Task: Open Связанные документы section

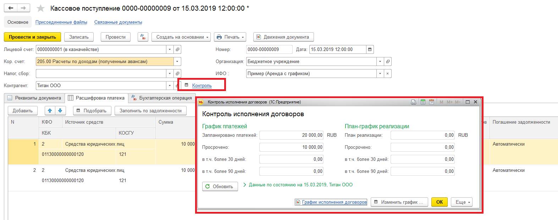Action: tap(118, 22)
